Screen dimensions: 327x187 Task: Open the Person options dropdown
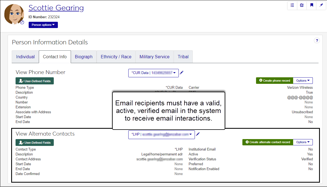point(43,25)
